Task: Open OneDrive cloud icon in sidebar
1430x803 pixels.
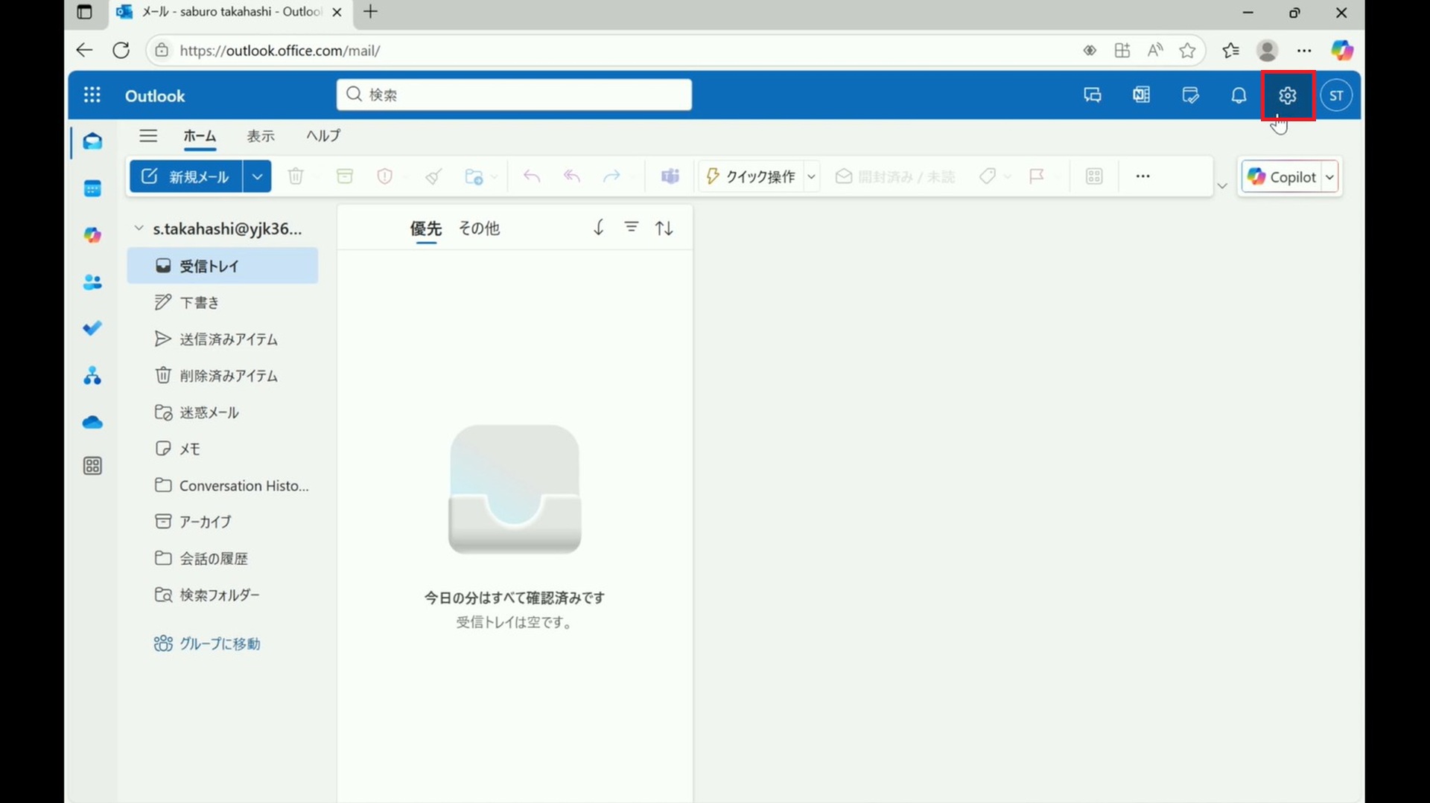Action: tap(92, 423)
